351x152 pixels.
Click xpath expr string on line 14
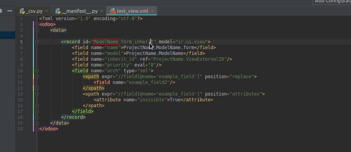[x=159, y=94]
